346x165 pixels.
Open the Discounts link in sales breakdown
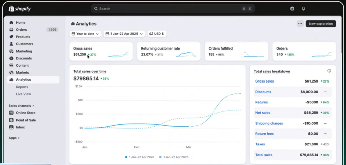coord(263,92)
